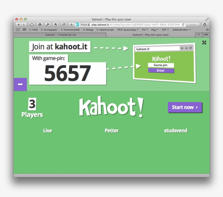The width and height of the screenshot is (223, 197).
Task: Click the Enter button in the kahoot.it preview
Action: point(161,71)
